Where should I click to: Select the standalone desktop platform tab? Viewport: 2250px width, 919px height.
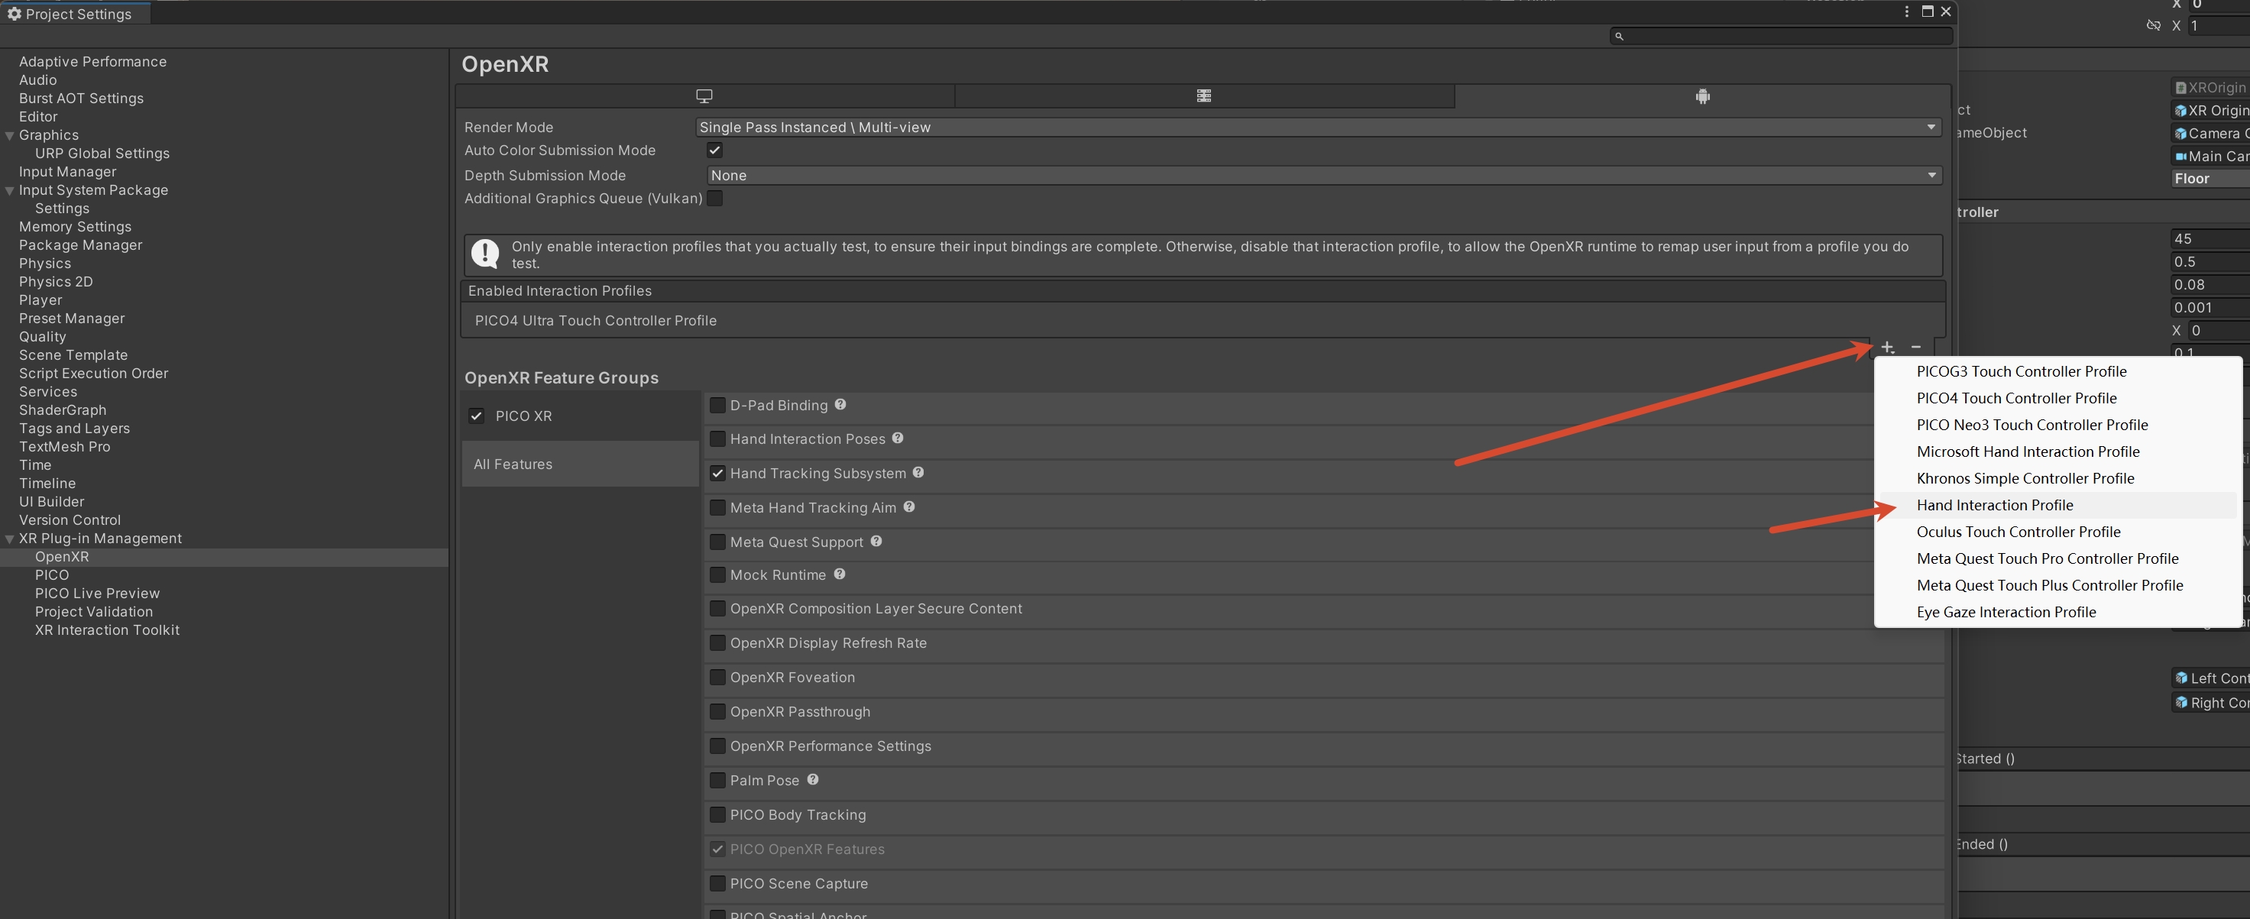(x=704, y=96)
